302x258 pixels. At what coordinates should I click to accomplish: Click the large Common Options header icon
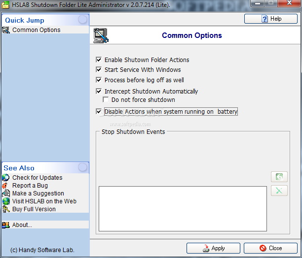101,35
